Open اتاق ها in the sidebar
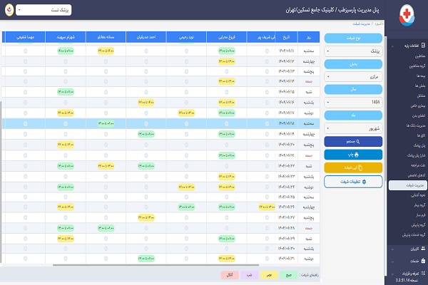This screenshot has width=428, height=285. (421, 135)
